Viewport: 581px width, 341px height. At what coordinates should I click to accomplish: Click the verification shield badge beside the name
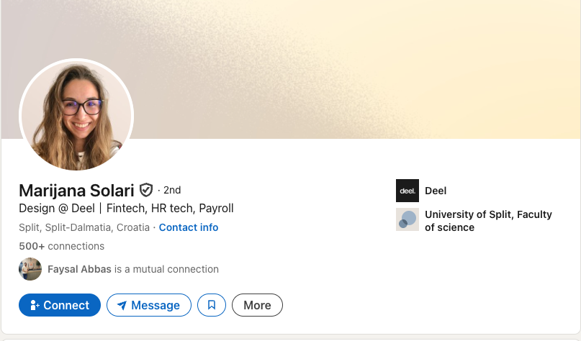click(146, 190)
